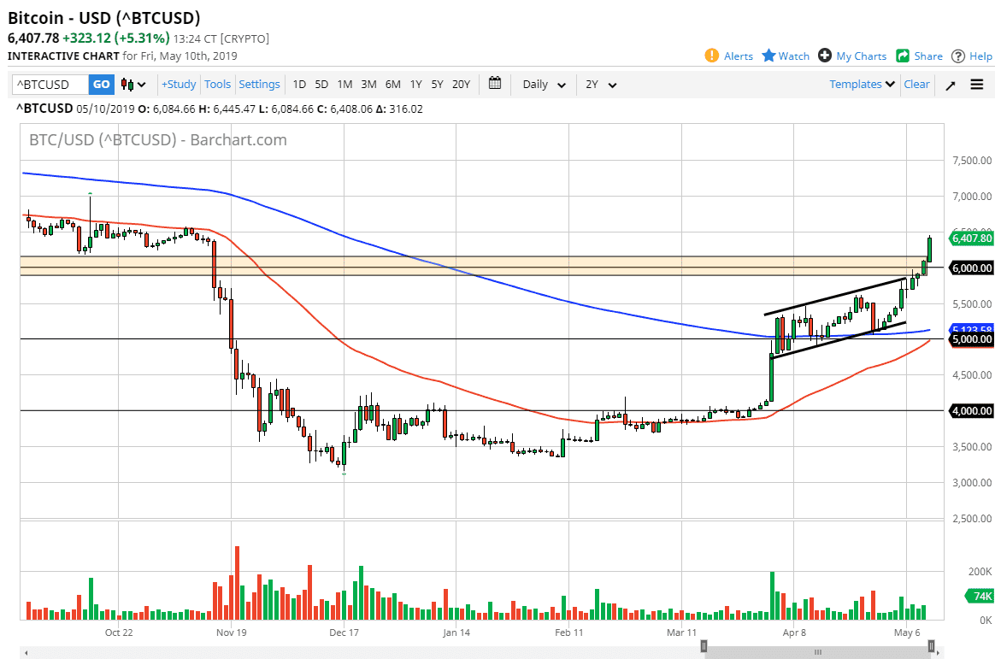Screen dimensions: 1001x659
Task: Switch to the 1D timeframe
Action: tap(299, 84)
